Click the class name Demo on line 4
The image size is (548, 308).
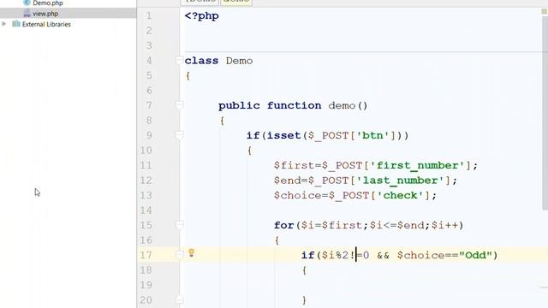tap(239, 61)
